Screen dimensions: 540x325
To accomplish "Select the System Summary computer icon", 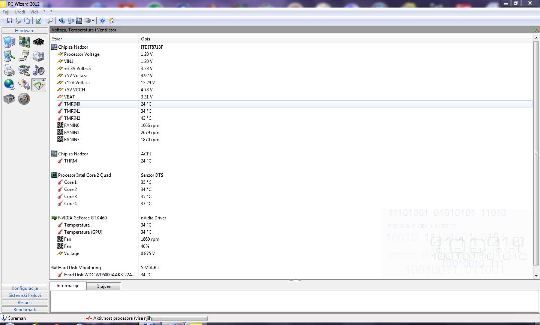I will tap(9, 42).
